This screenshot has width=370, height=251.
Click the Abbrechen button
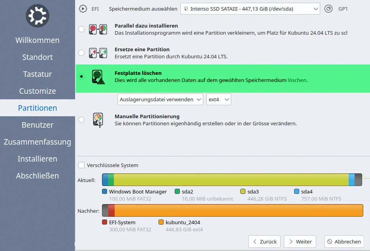[x=344, y=242]
